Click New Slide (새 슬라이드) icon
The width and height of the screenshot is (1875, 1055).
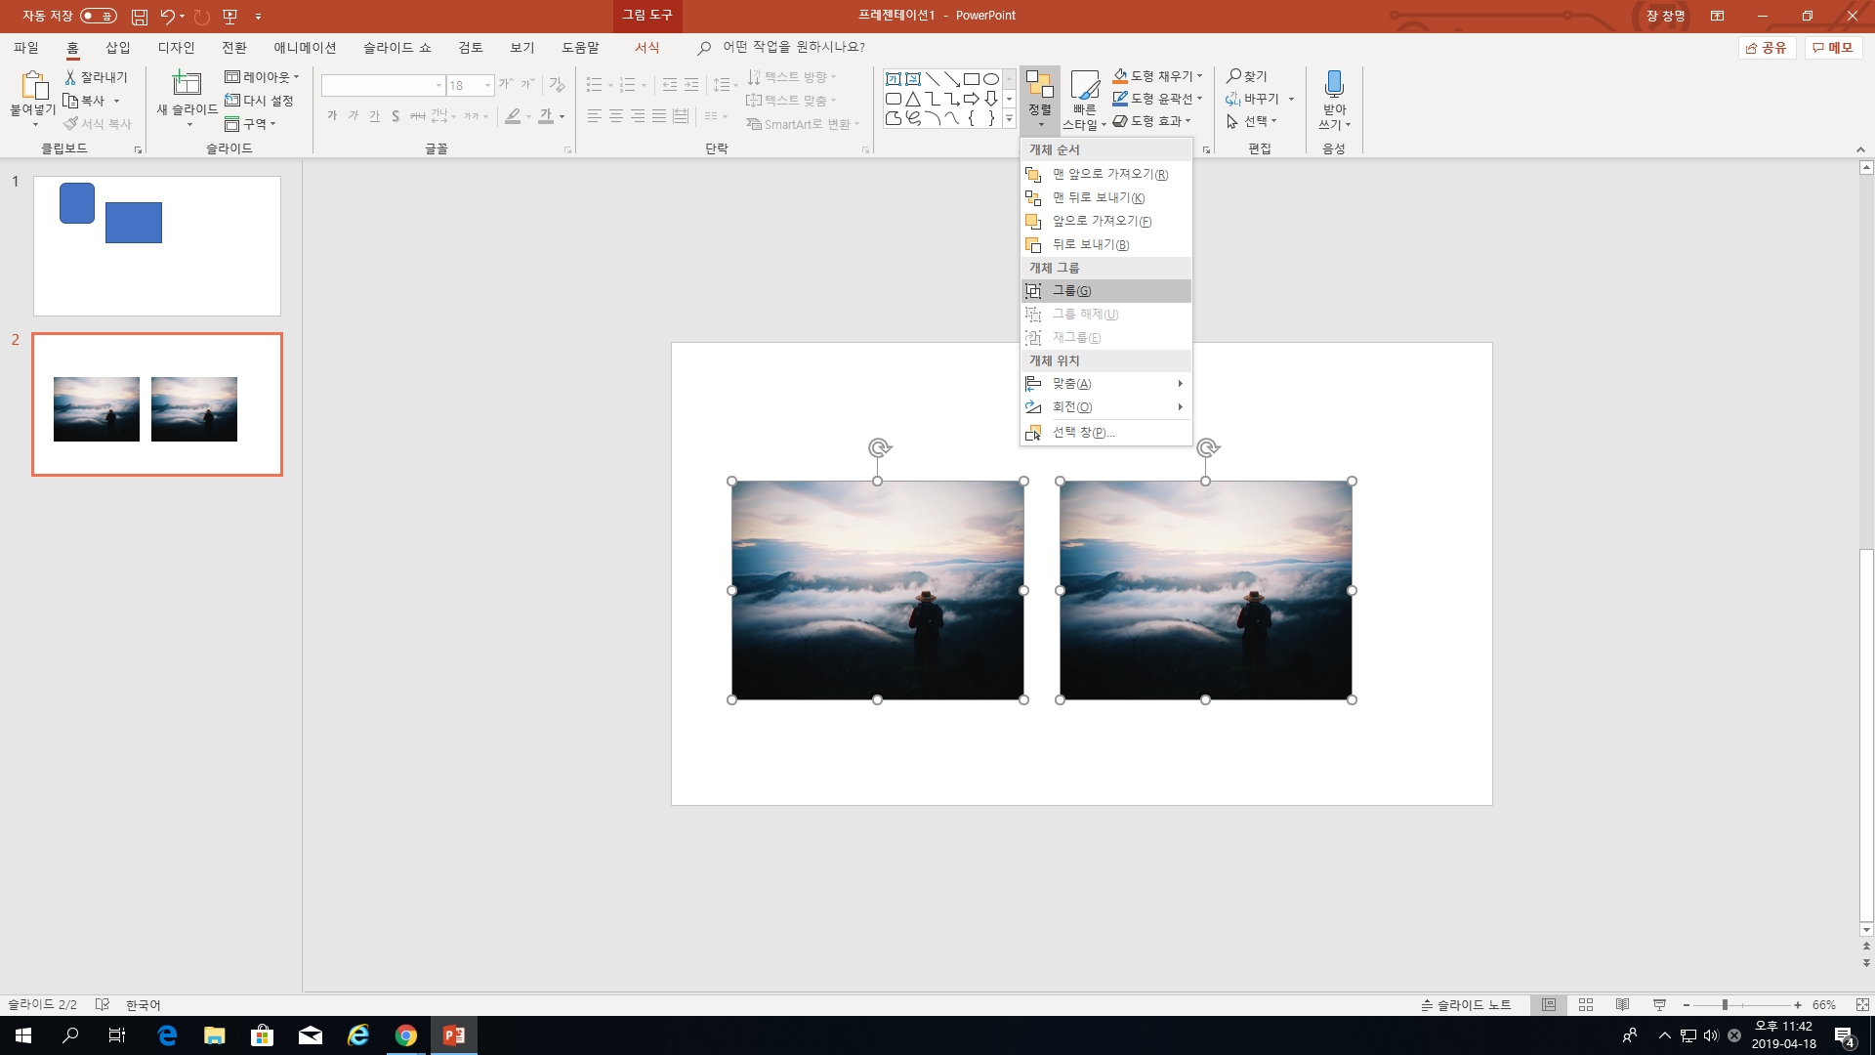[x=187, y=84]
